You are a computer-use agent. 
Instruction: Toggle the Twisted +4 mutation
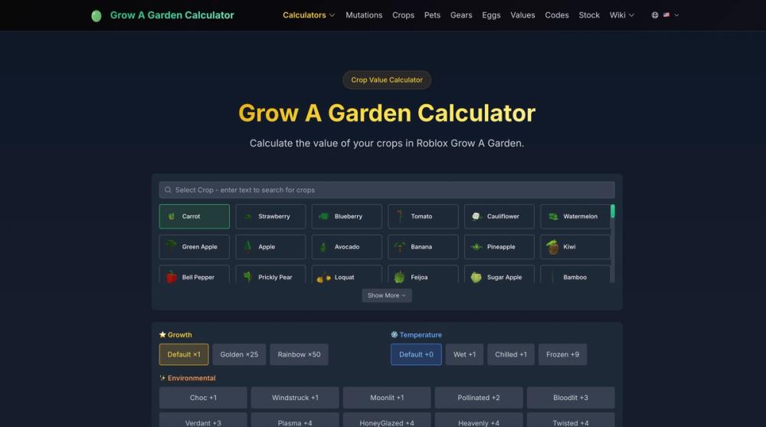click(x=571, y=420)
